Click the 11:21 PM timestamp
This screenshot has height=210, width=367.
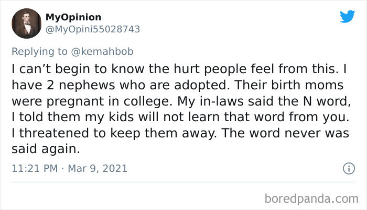click(33, 169)
